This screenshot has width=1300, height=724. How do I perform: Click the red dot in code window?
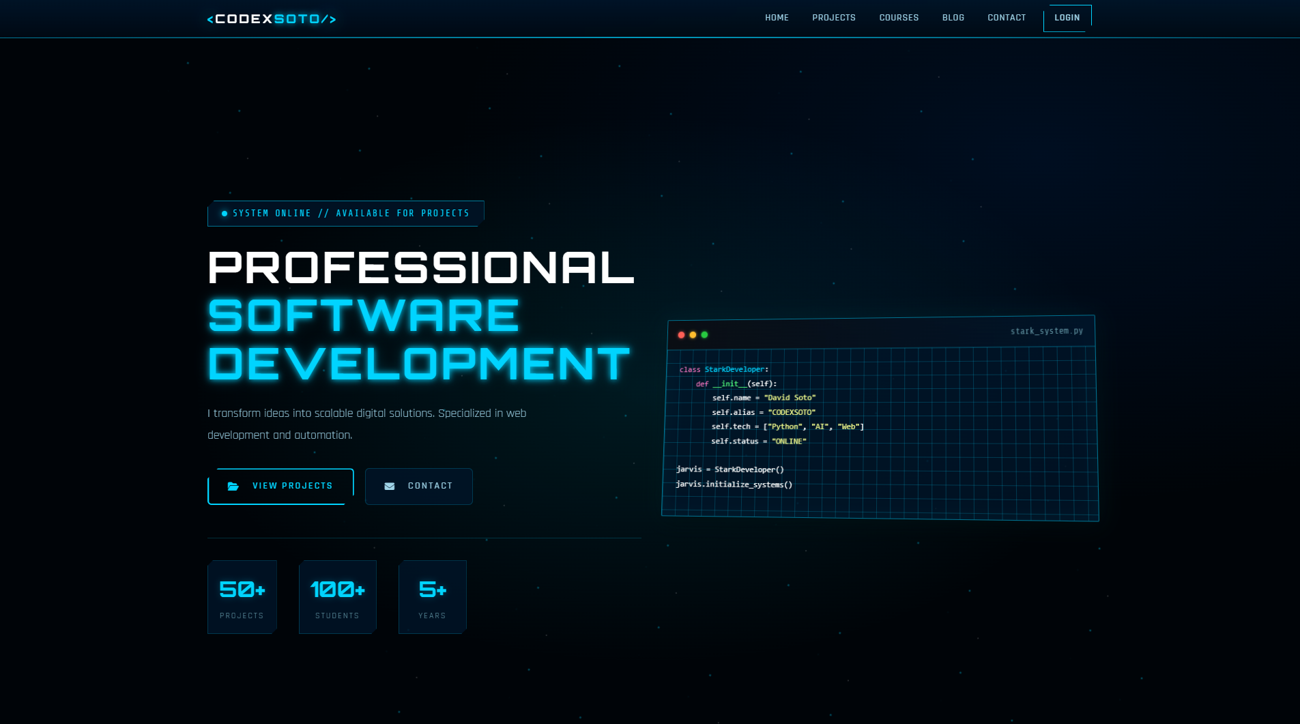pyautogui.click(x=681, y=335)
